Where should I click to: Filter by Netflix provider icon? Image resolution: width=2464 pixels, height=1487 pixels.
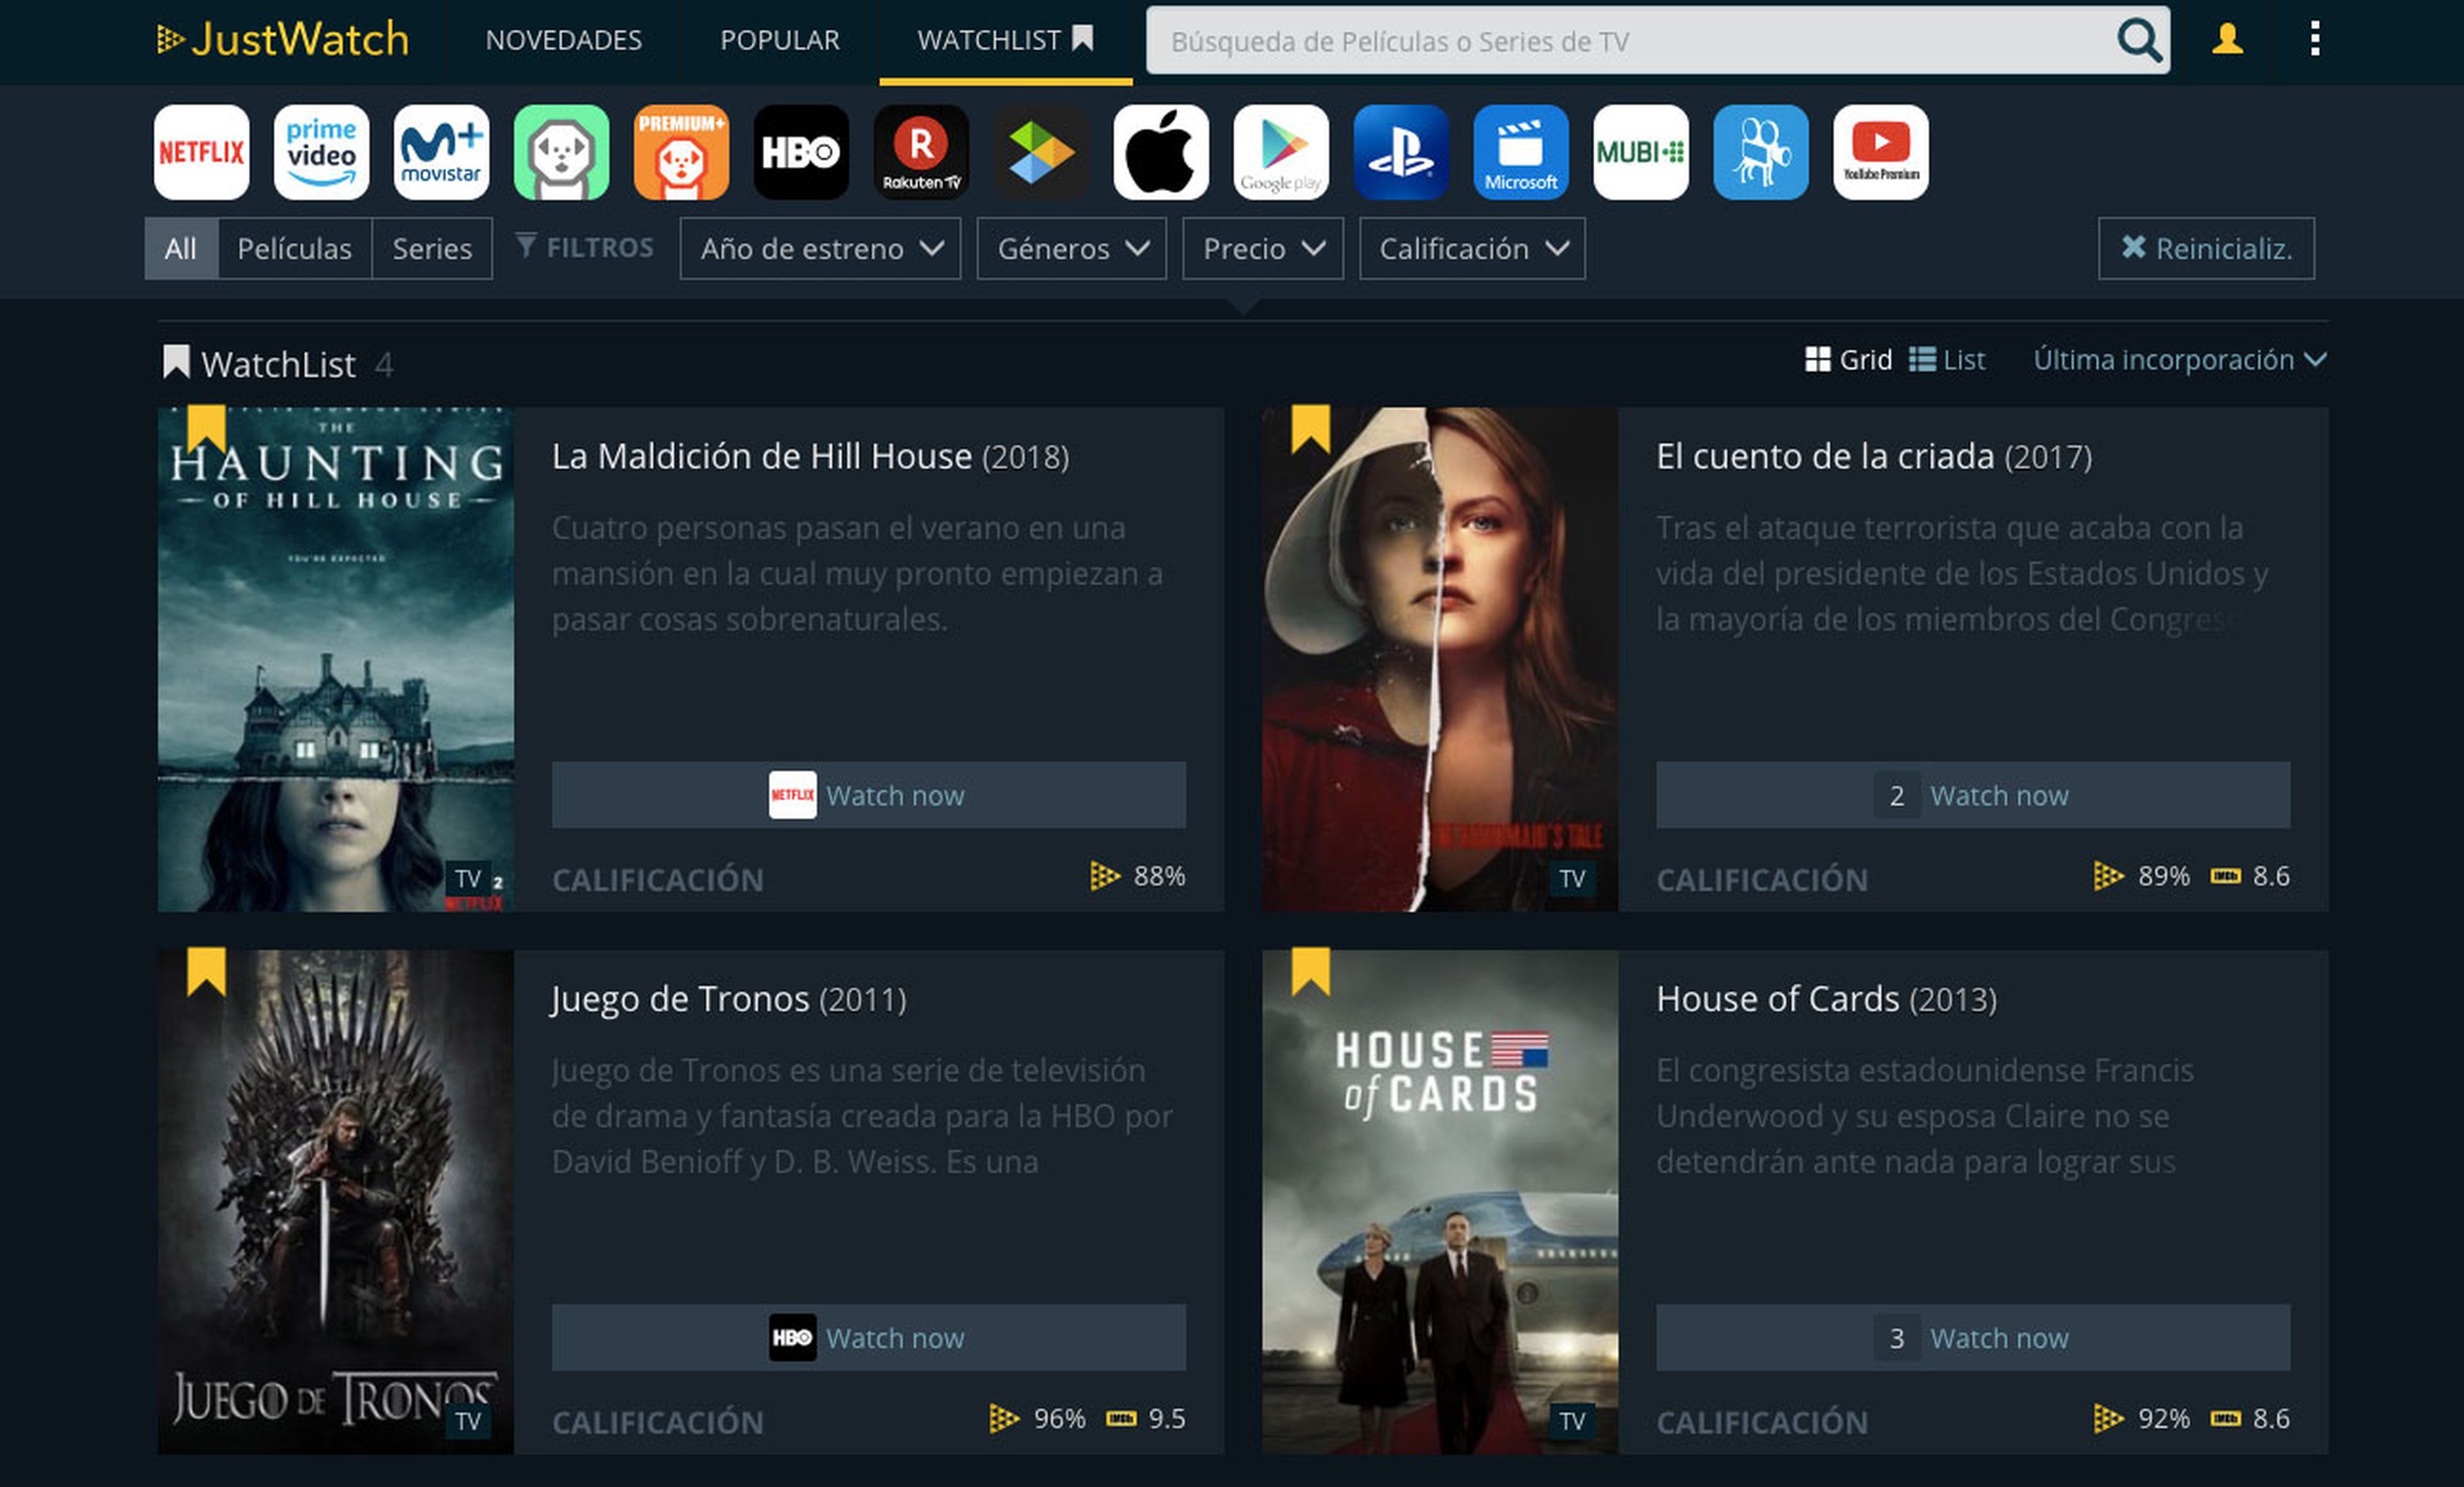click(201, 152)
